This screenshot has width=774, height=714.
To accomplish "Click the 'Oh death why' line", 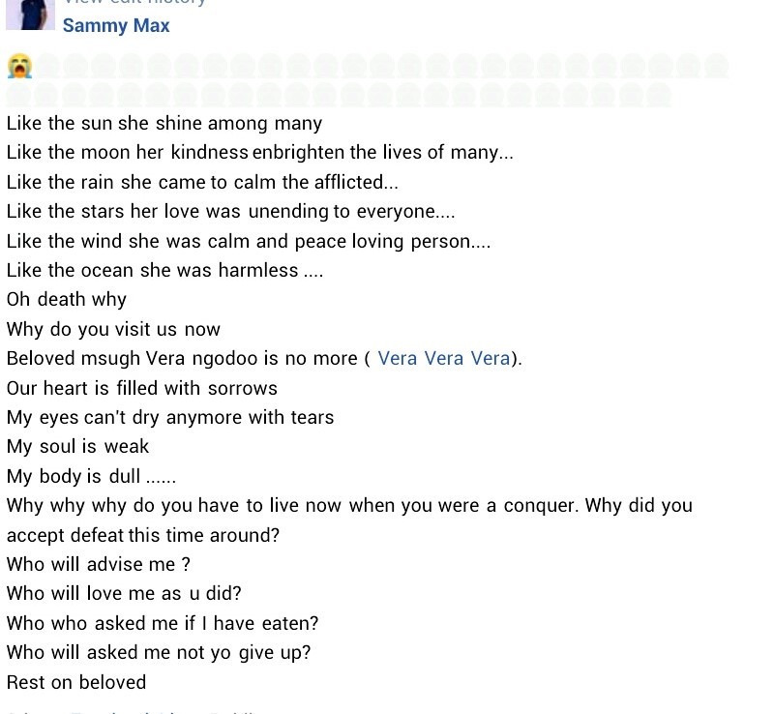I will coord(67,300).
